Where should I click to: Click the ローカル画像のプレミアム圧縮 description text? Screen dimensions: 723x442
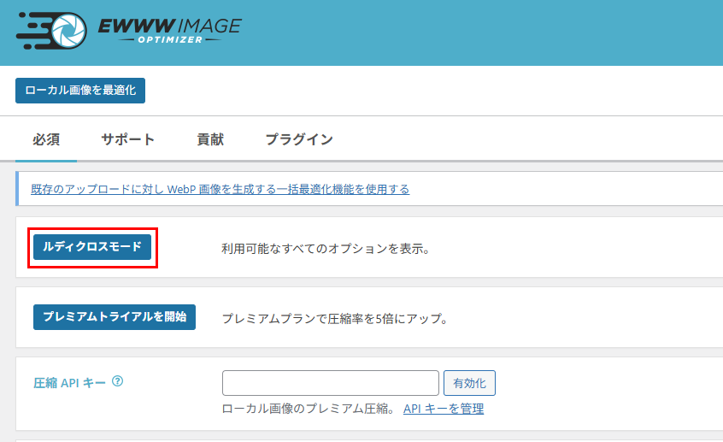pyautogui.click(x=308, y=409)
